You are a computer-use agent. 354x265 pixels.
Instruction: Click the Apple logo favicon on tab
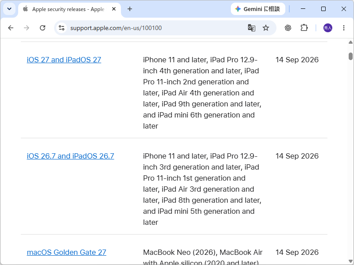[x=26, y=9]
